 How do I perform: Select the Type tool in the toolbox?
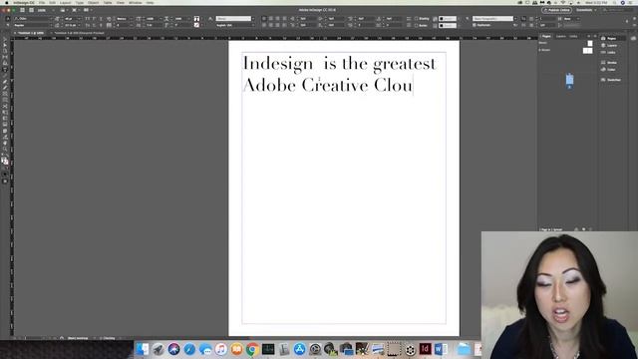[5, 69]
